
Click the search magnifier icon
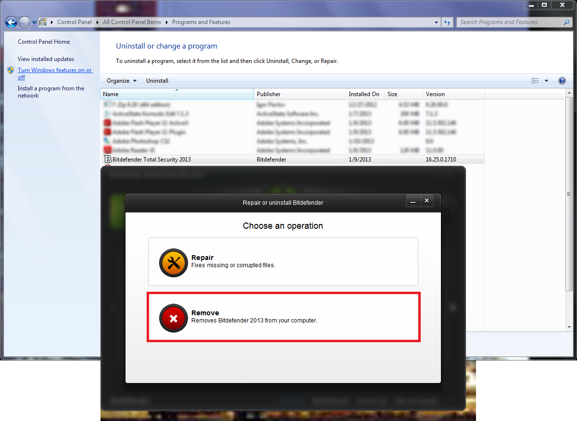(567, 22)
